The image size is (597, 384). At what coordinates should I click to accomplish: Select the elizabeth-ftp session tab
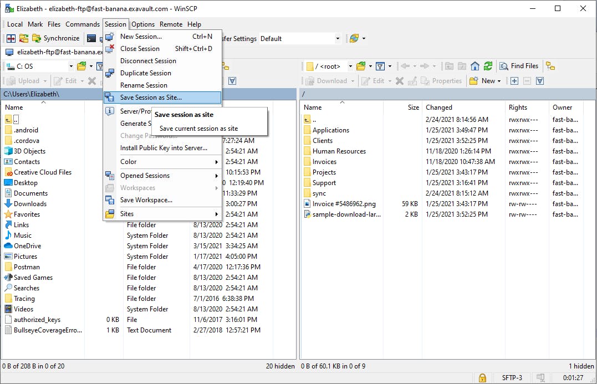(x=54, y=52)
